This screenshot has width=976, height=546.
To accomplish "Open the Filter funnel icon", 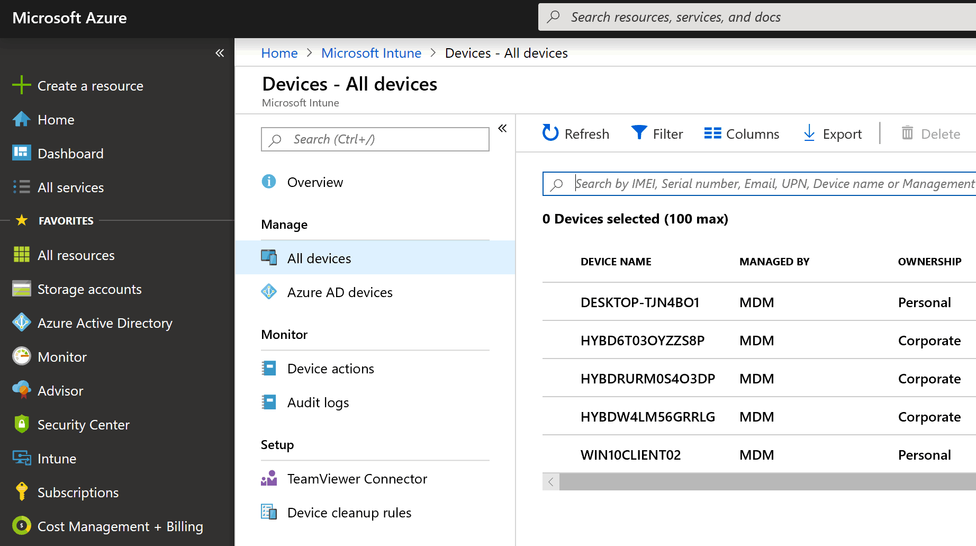I will pyautogui.click(x=639, y=133).
